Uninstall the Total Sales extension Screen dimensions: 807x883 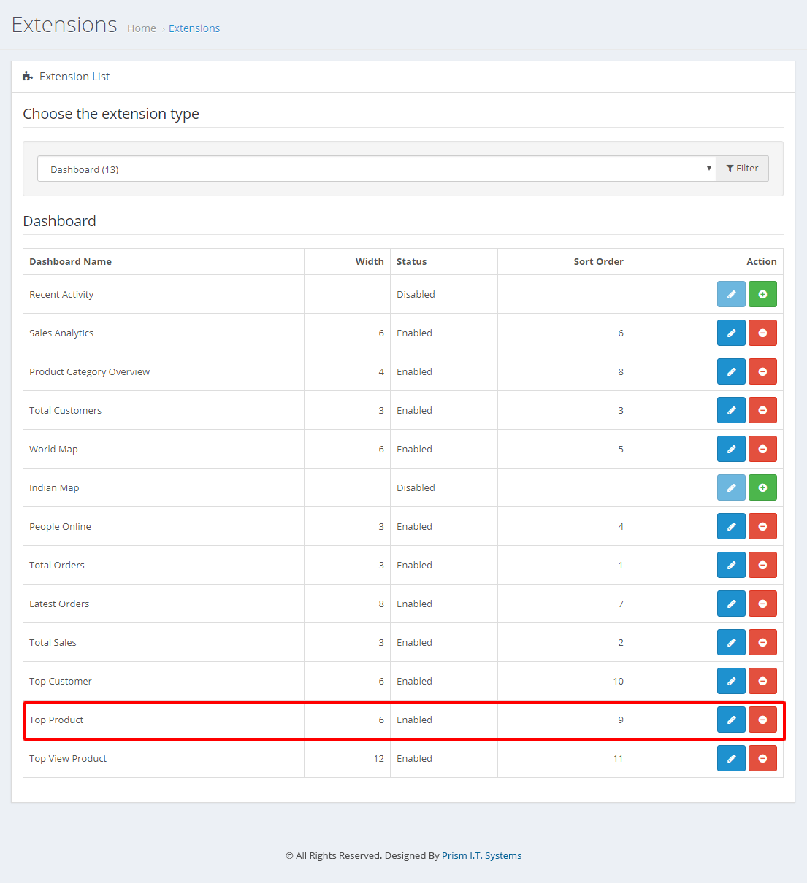[762, 642]
